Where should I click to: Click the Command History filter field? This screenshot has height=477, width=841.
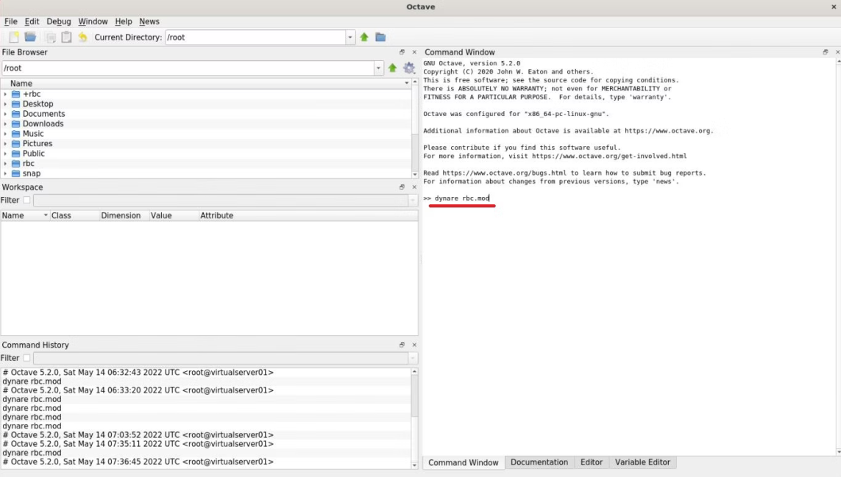tap(221, 357)
